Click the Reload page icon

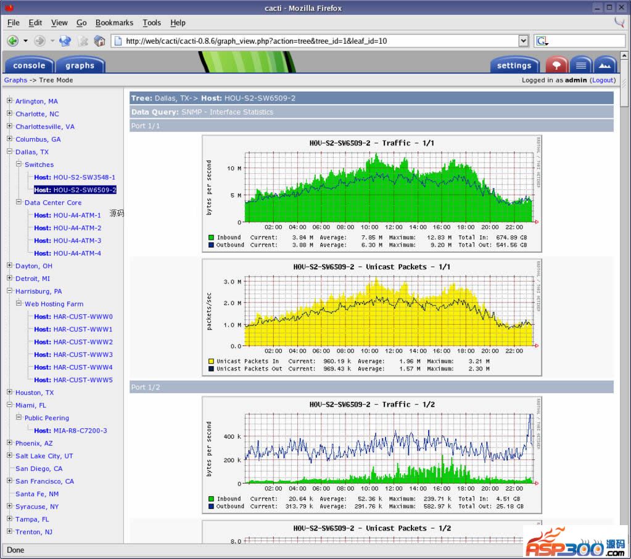(x=65, y=41)
